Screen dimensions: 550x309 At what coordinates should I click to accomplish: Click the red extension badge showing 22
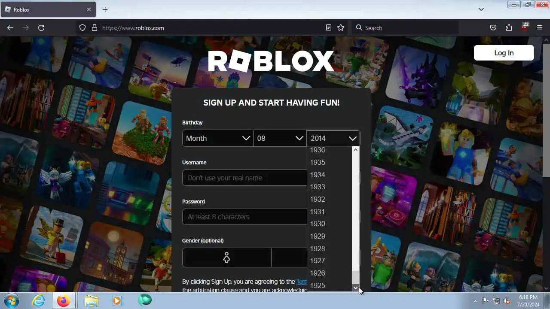coord(525,27)
